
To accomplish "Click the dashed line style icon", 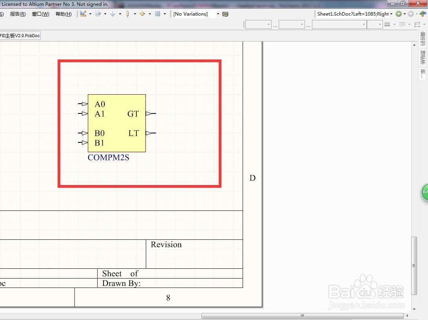I will click(x=403, y=25).
